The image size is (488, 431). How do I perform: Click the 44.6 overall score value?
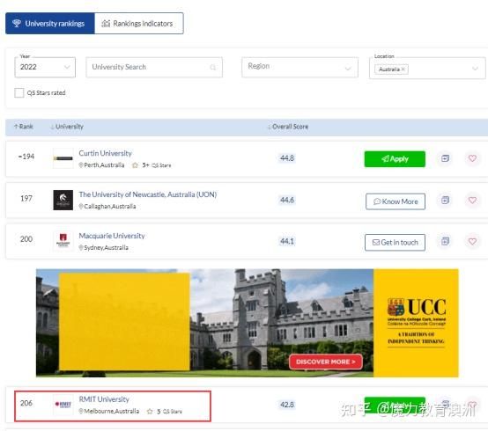pos(287,200)
